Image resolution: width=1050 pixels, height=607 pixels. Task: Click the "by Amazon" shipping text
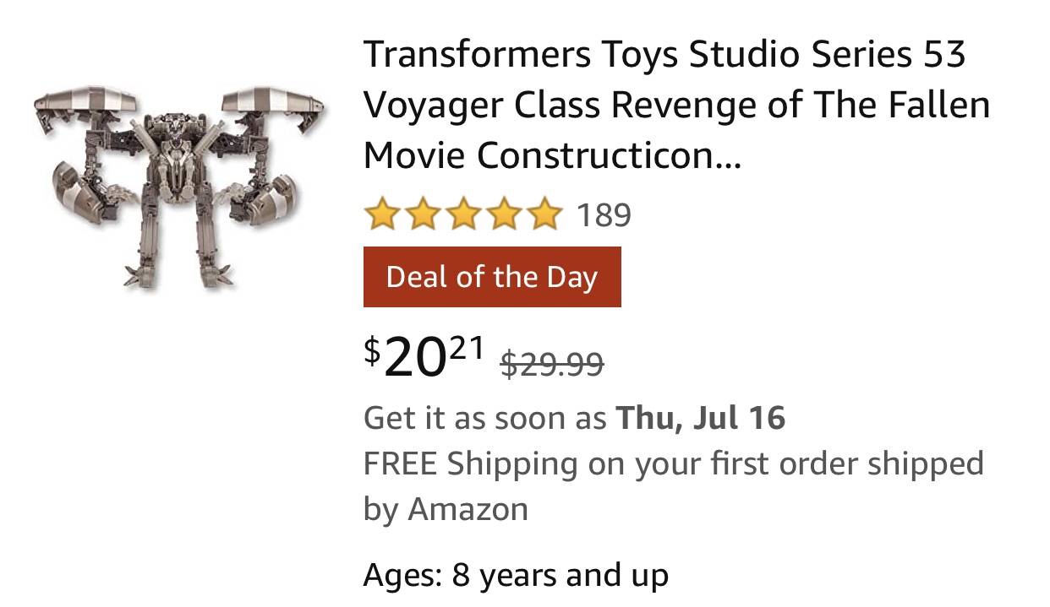pyautogui.click(x=446, y=509)
